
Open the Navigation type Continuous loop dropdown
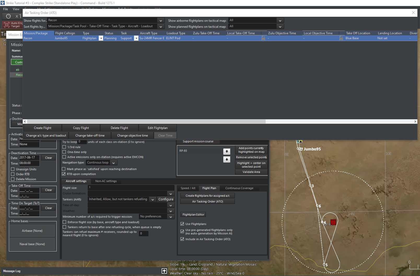pos(113,162)
